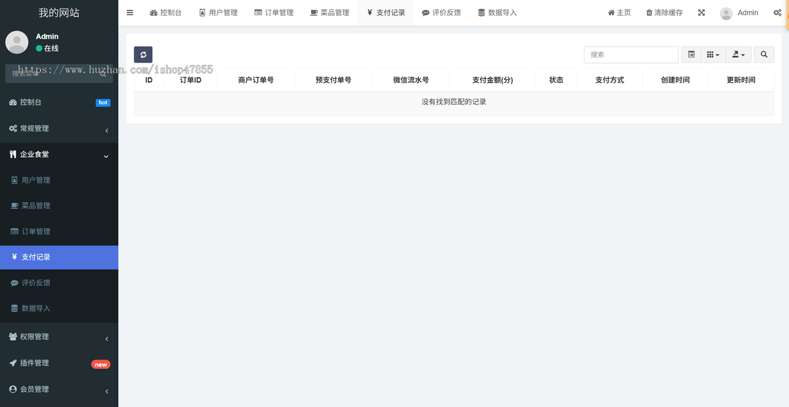Focus the table 搜索 search box

point(631,55)
